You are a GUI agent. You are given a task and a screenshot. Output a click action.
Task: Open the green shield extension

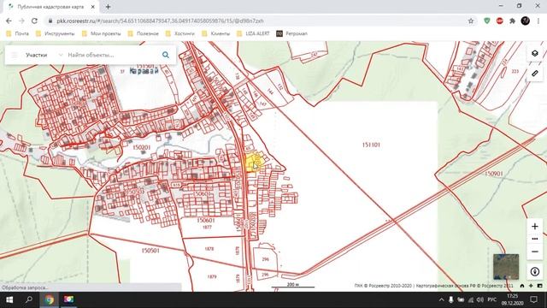click(487, 21)
